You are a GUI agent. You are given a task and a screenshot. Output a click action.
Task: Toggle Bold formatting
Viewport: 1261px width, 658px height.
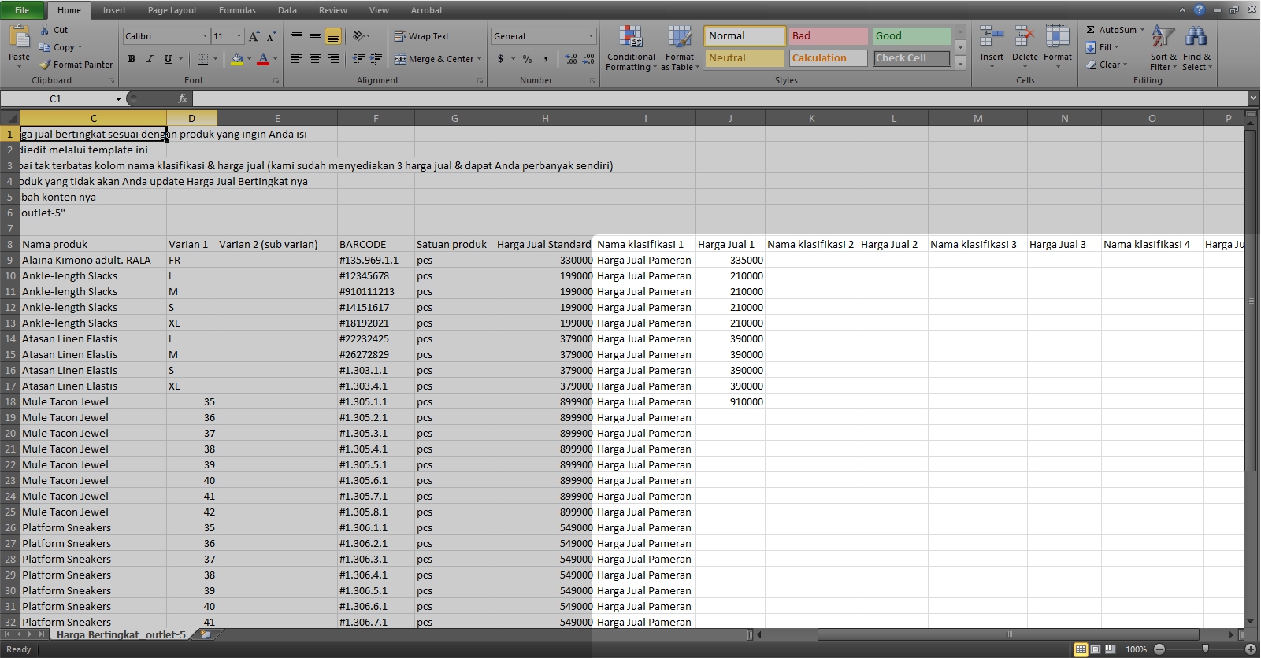[x=132, y=59]
